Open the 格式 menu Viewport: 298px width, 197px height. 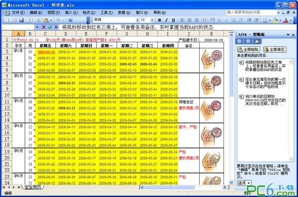[x=89, y=12]
